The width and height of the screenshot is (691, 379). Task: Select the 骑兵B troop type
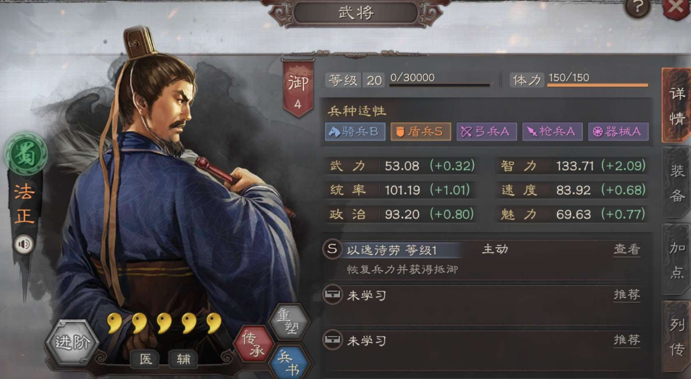pyautogui.click(x=355, y=132)
